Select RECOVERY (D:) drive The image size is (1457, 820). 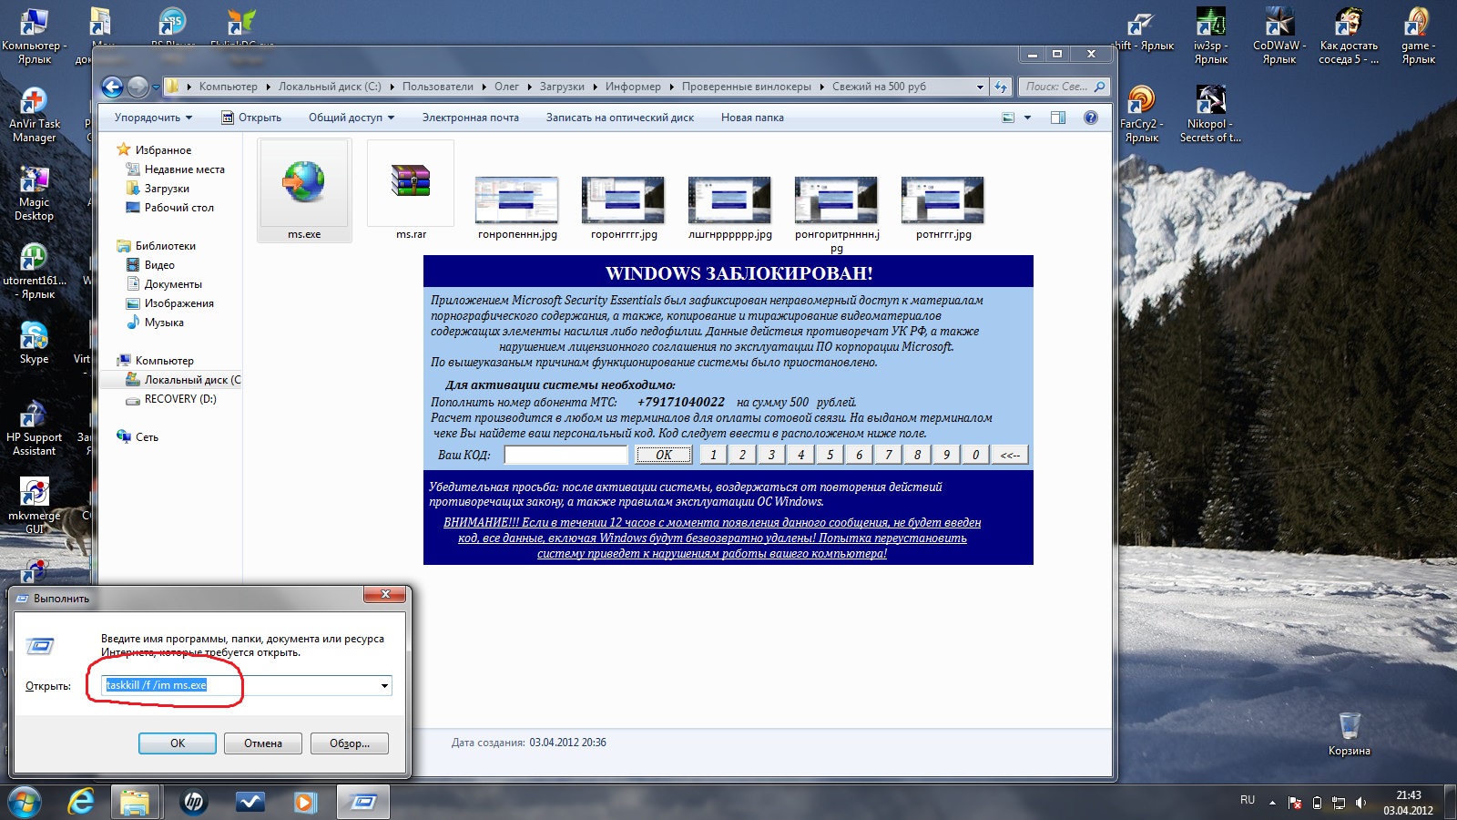coord(180,399)
